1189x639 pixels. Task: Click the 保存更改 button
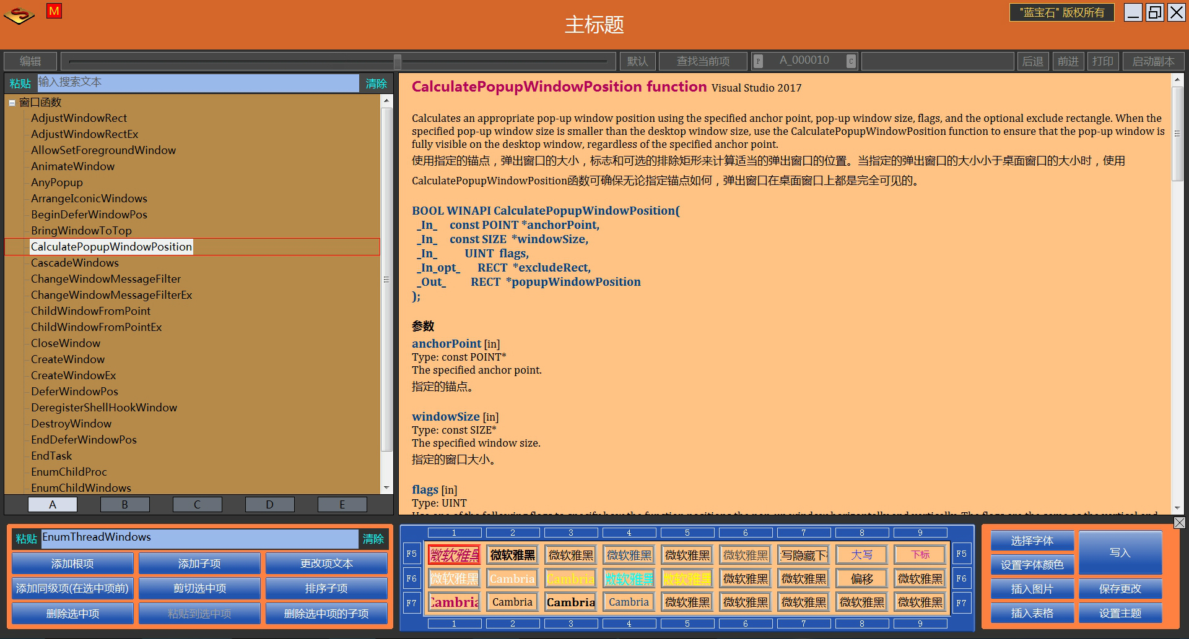tap(1120, 589)
